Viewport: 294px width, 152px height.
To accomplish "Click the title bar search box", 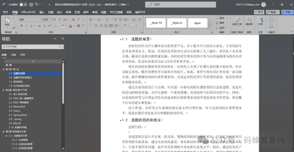I will (x=180, y=5).
